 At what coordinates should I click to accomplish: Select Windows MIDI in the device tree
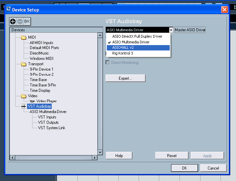tap(41, 59)
